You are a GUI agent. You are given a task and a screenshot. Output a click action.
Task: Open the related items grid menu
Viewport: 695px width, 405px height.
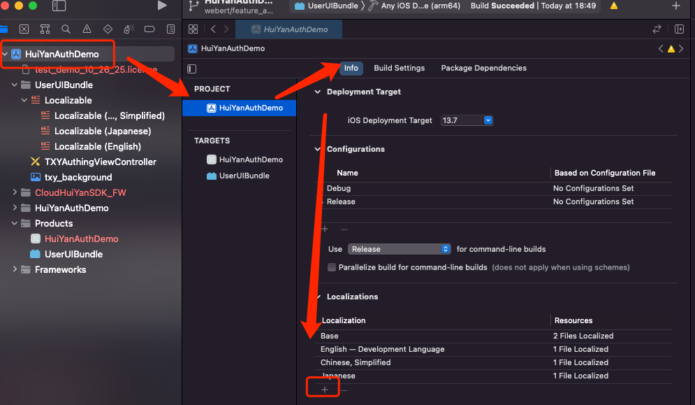193,29
